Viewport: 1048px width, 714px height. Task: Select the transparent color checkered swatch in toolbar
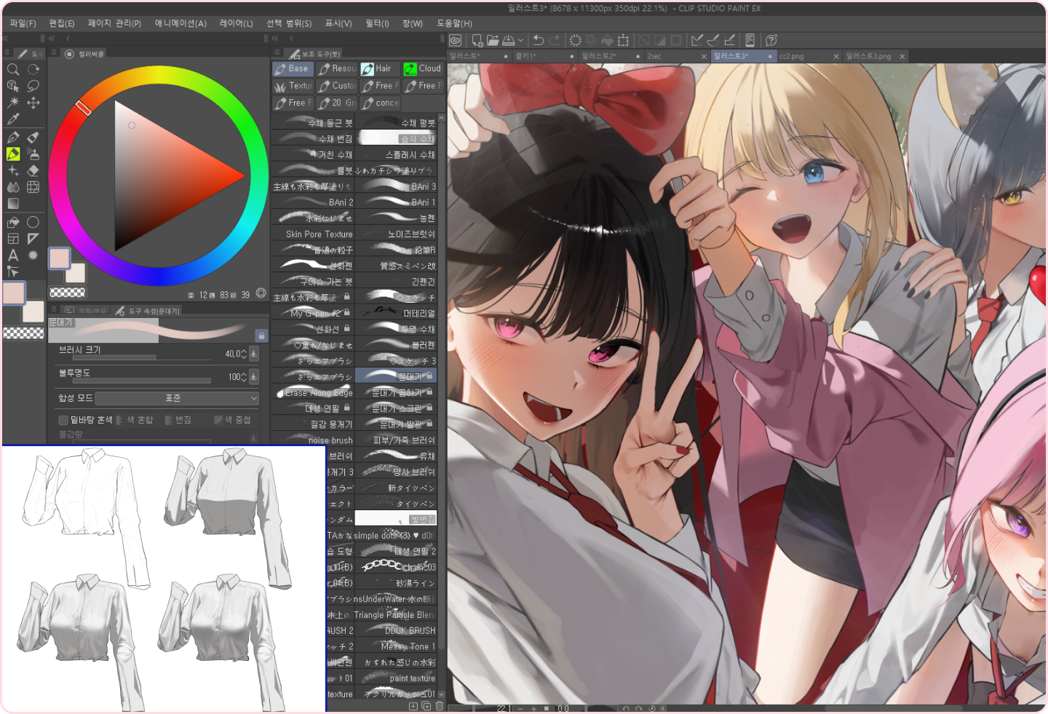(24, 333)
